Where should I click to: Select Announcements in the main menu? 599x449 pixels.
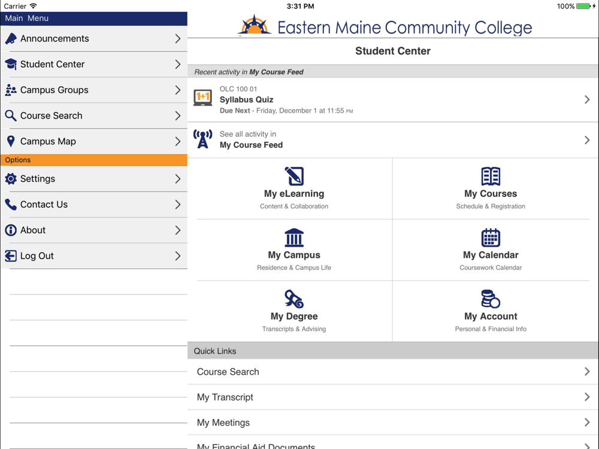(x=94, y=38)
